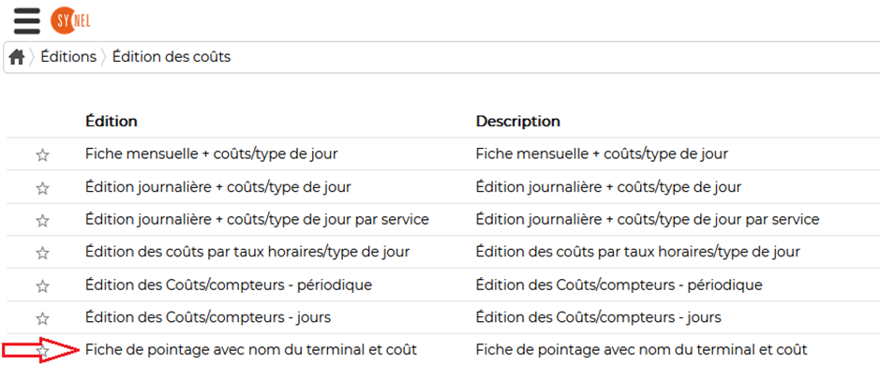The height and width of the screenshot is (380, 880).
Task: Open Fiche mensuelle + coûts/type de jour
Action: coord(212,153)
